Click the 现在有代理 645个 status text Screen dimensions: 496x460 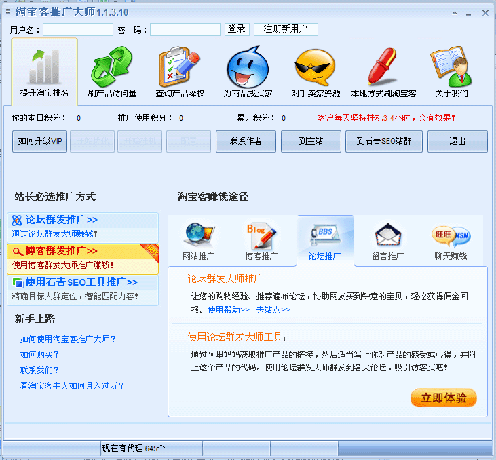click(133, 448)
